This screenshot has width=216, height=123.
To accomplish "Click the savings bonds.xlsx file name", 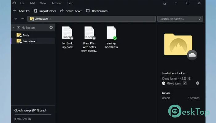I will coord(111,45).
